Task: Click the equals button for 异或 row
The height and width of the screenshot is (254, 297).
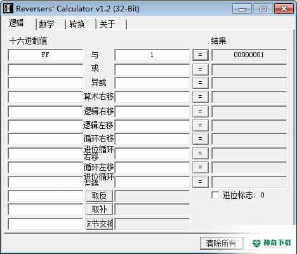Action: (201, 83)
